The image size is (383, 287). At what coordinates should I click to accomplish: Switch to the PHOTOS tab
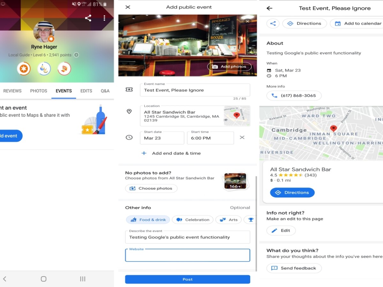tap(39, 91)
